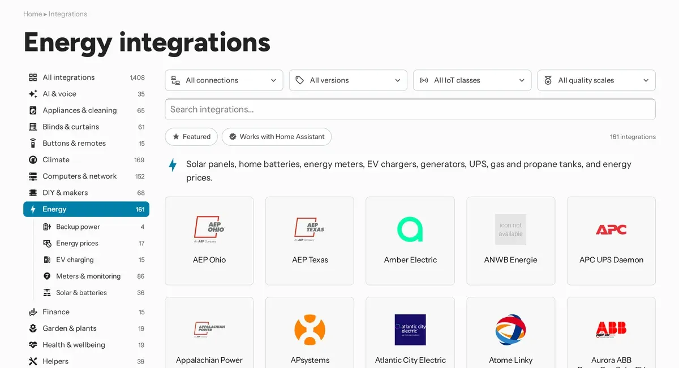The image size is (679, 368).
Task: Click the Backup power battery icon
Action: (47, 227)
